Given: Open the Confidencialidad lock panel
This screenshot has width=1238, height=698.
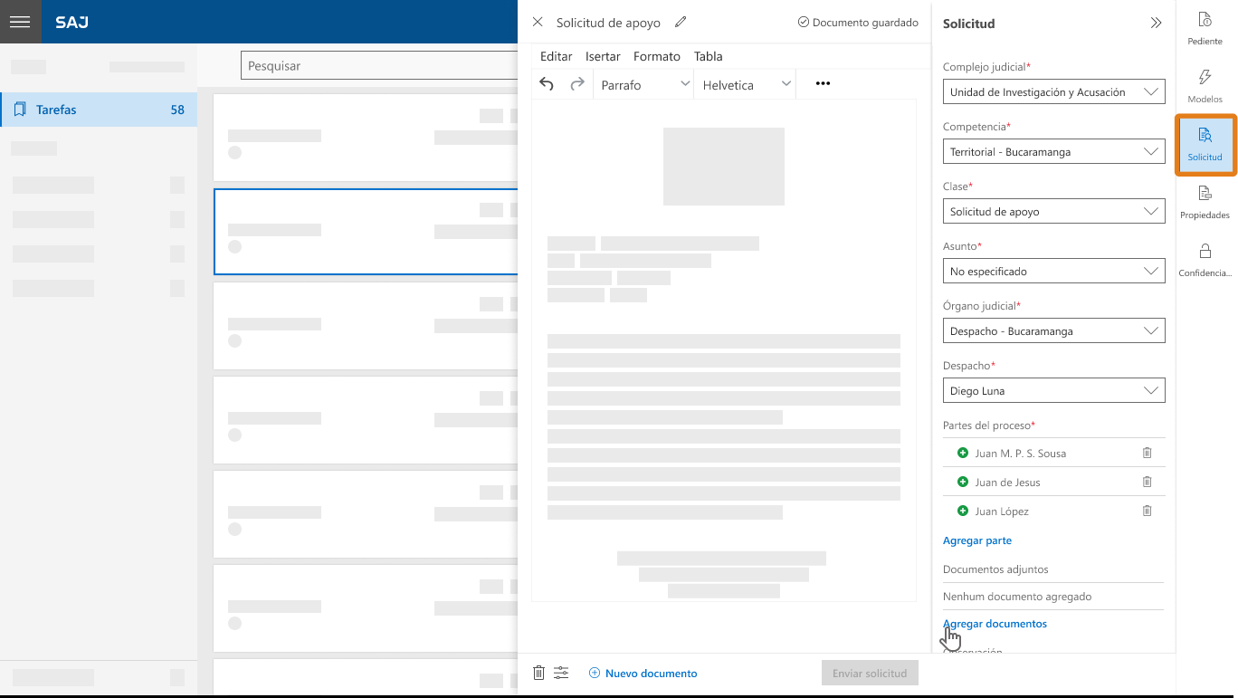Looking at the screenshot, I should coord(1205,261).
